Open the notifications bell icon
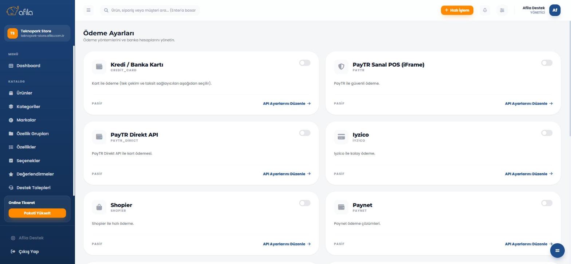Viewport: 571px width, 264px height. 485,10
